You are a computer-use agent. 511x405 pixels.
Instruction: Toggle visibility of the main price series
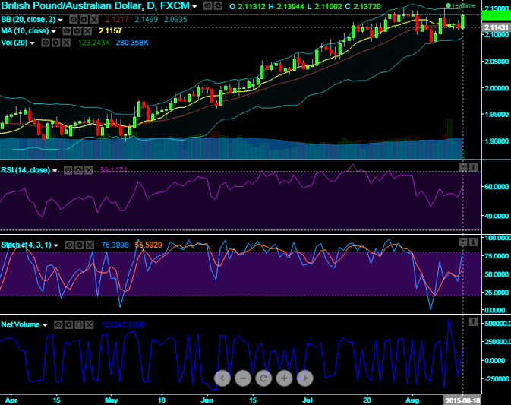click(207, 5)
